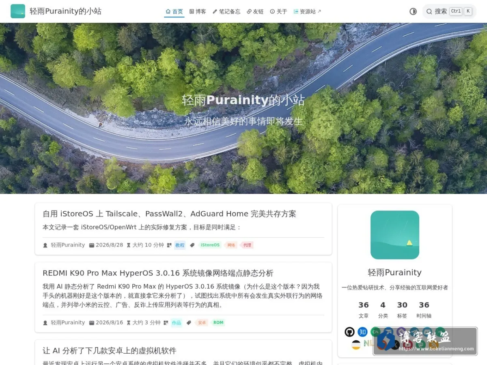Go to the 首页 home tab
Image resolution: width=487 pixels, height=365 pixels.
[175, 11]
